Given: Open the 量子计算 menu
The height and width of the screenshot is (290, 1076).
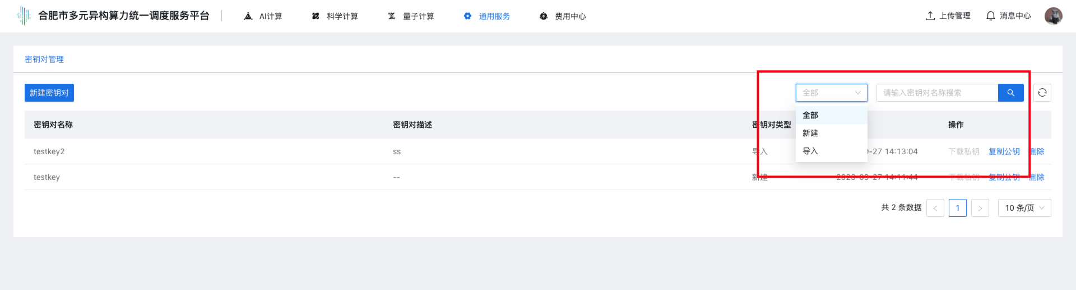Looking at the screenshot, I should point(411,16).
